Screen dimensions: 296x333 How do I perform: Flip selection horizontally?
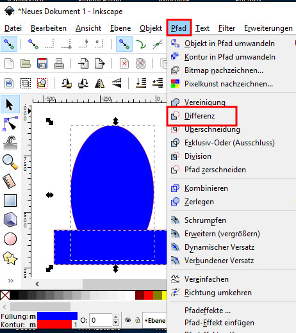pyautogui.click(x=100, y=83)
